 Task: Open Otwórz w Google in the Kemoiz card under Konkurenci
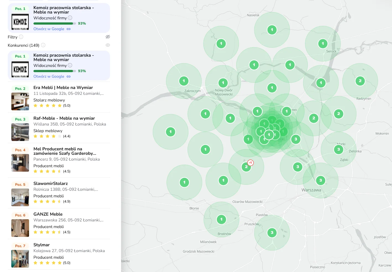tap(49, 76)
